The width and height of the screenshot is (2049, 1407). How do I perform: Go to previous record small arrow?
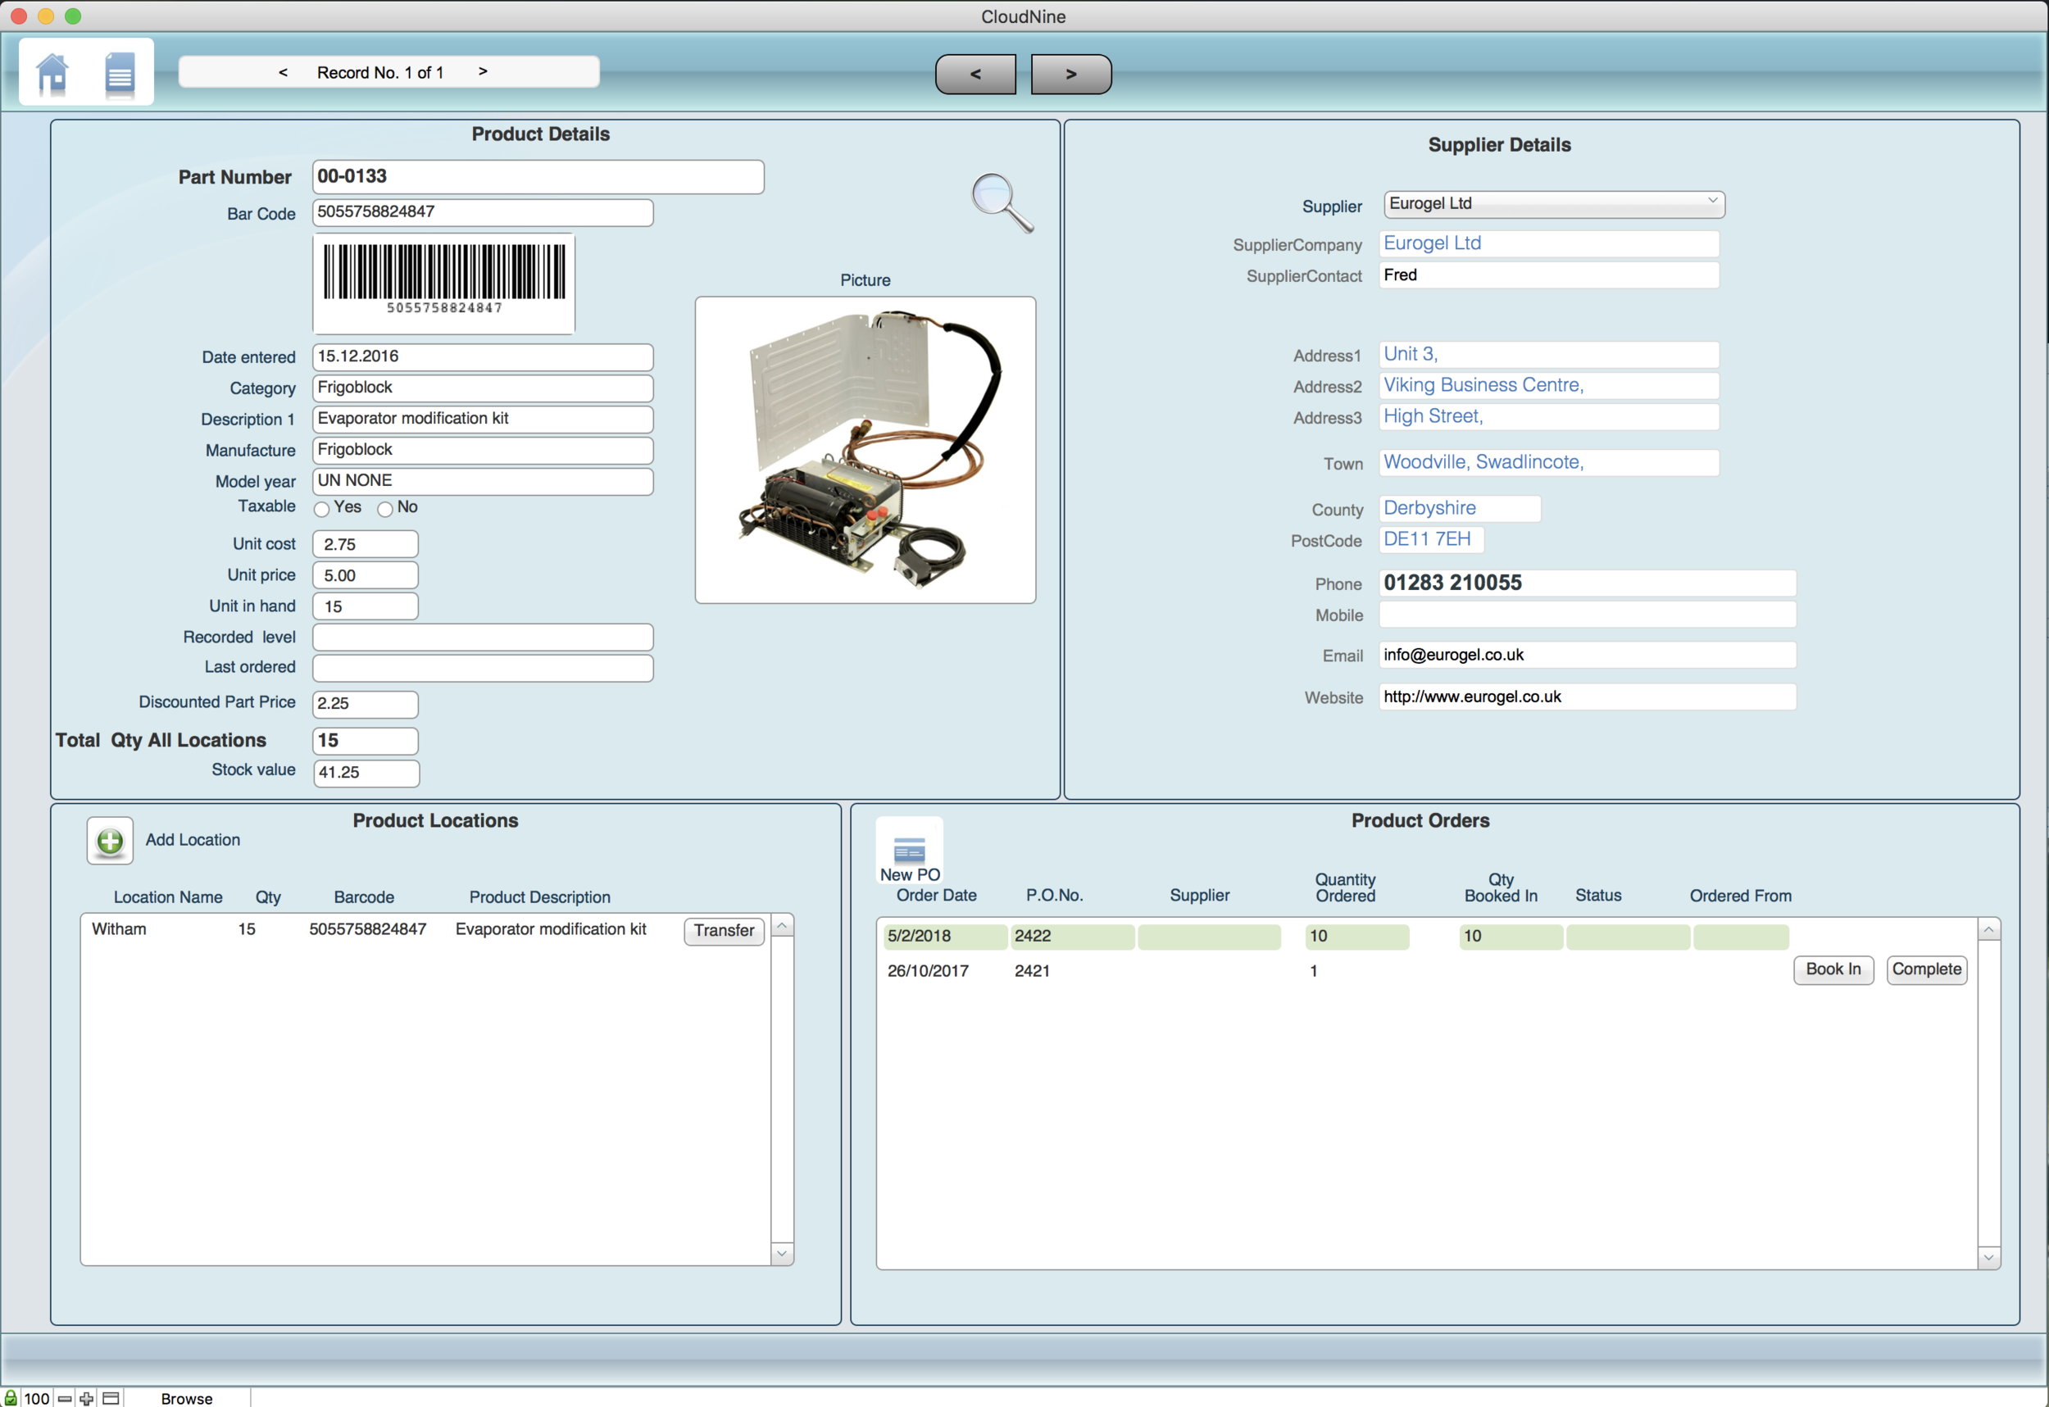click(283, 72)
